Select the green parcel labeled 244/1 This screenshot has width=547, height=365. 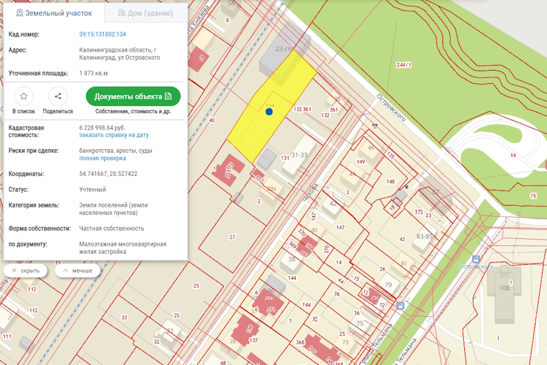[404, 65]
